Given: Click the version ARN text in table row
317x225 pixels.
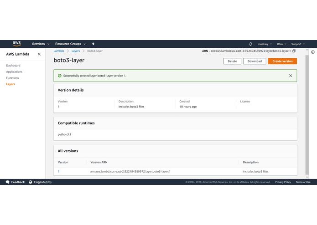Looking at the screenshot, I should click(x=130, y=171).
